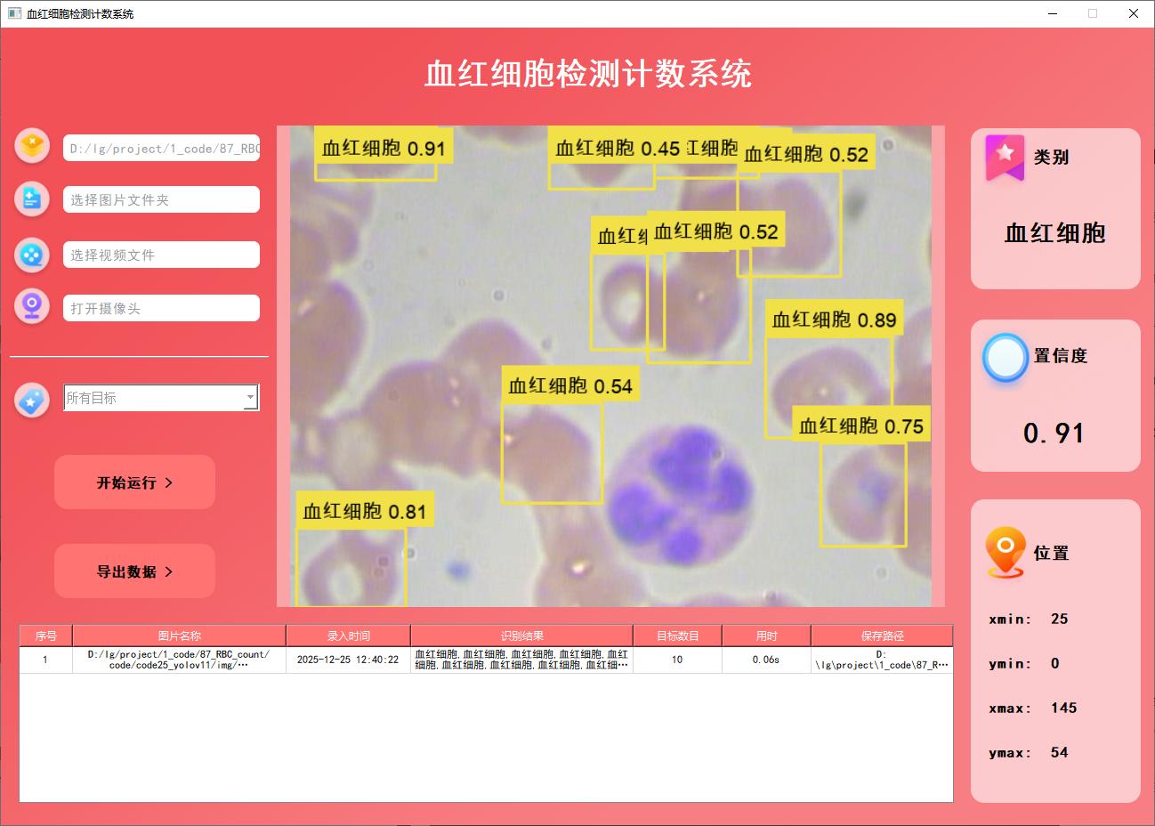Click the 用时 column header
Viewport: 1155px width, 826px height.
766,636
